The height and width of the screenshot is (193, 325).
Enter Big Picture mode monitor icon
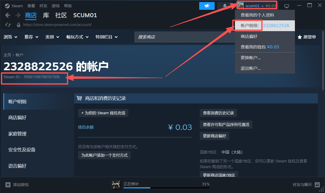286,6
